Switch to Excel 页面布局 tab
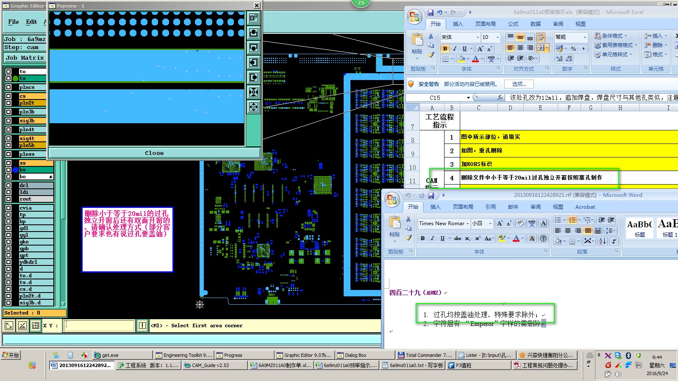 (485, 24)
